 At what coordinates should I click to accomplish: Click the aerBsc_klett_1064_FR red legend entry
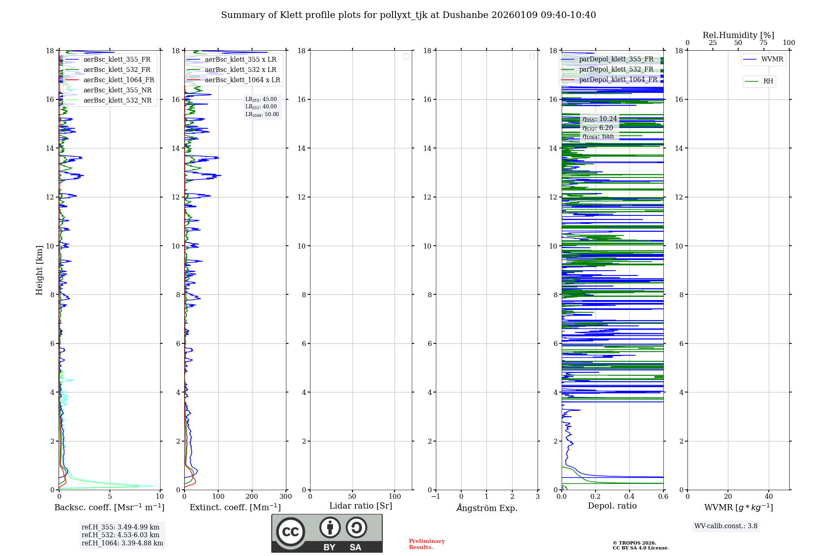(x=119, y=80)
